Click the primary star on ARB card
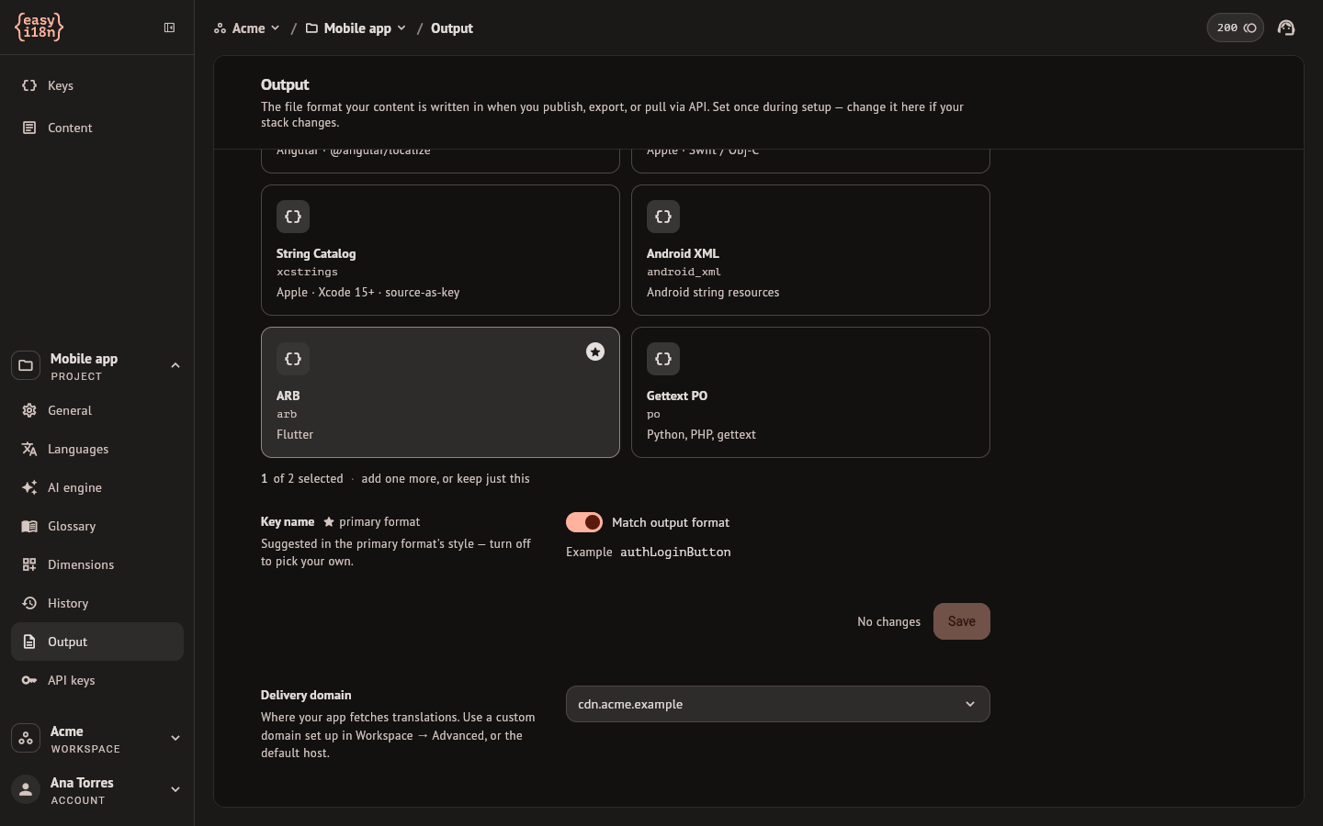 (595, 352)
